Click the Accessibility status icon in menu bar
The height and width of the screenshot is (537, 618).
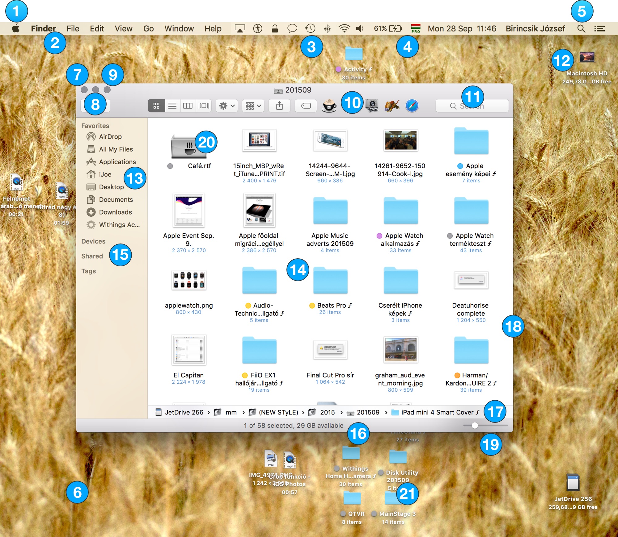click(257, 29)
